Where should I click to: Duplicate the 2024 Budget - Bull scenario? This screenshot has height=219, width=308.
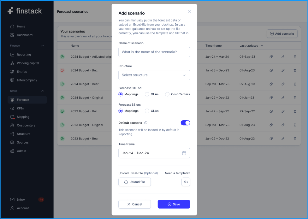pos(271,70)
